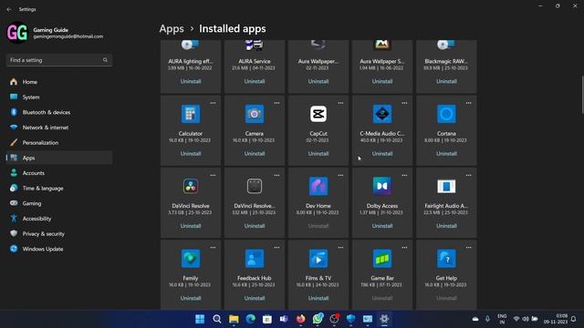Uninstall Cortana
This screenshot has height=328, width=584.
pos(446,154)
